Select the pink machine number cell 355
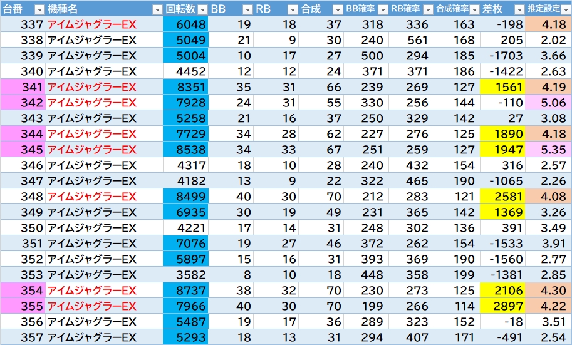This screenshot has height=345, width=572. [23, 306]
